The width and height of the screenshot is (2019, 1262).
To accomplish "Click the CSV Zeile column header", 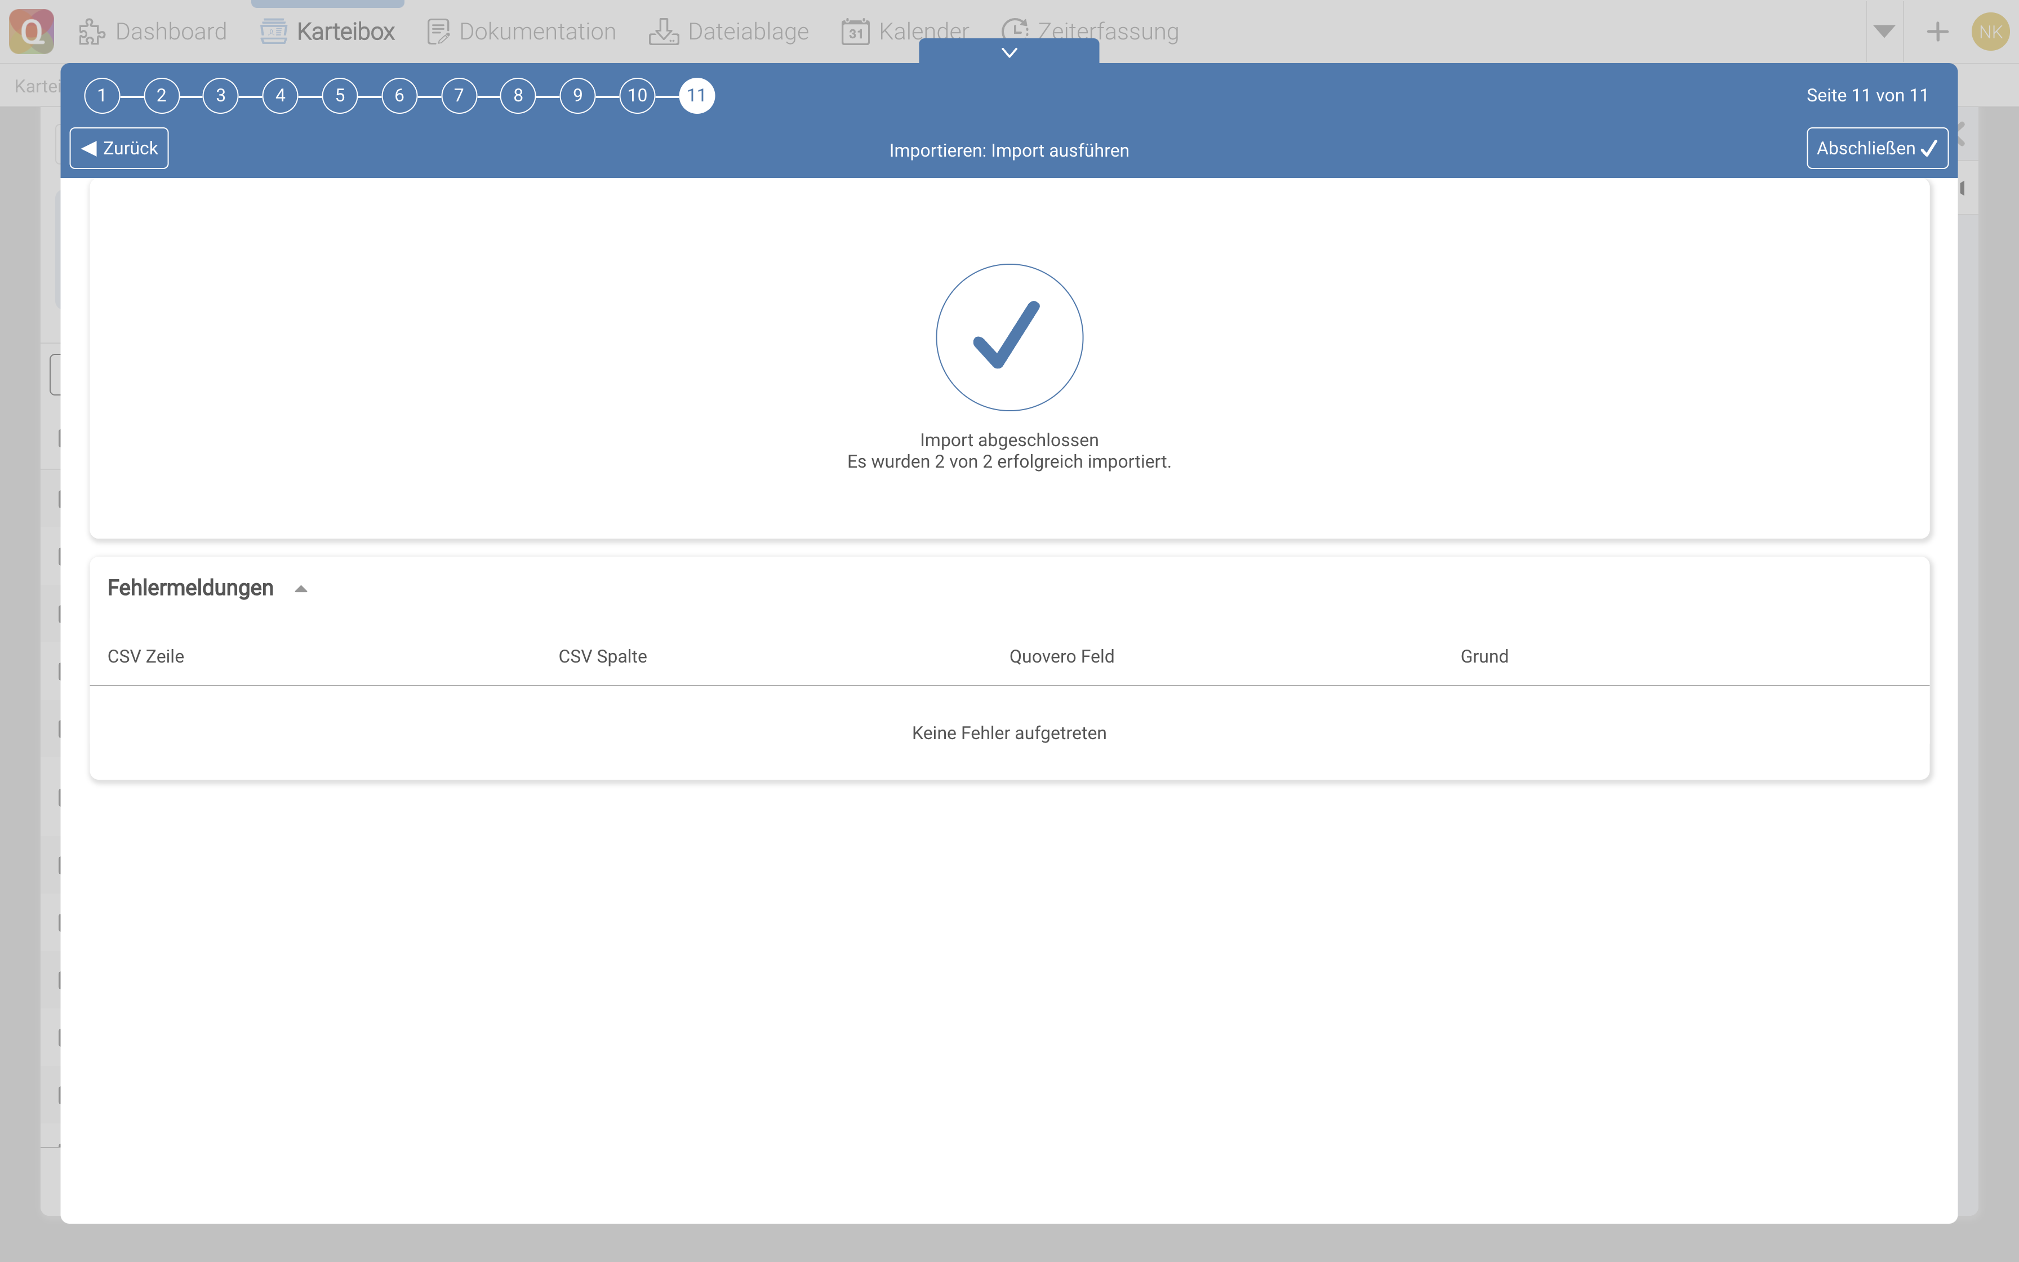I will (146, 656).
